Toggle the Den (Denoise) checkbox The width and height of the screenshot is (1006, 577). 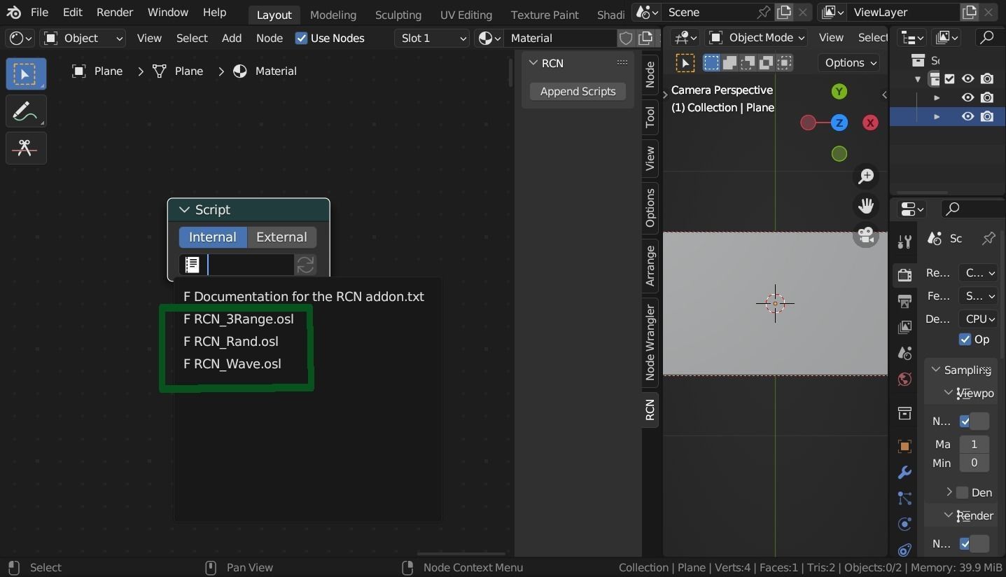pyautogui.click(x=963, y=492)
